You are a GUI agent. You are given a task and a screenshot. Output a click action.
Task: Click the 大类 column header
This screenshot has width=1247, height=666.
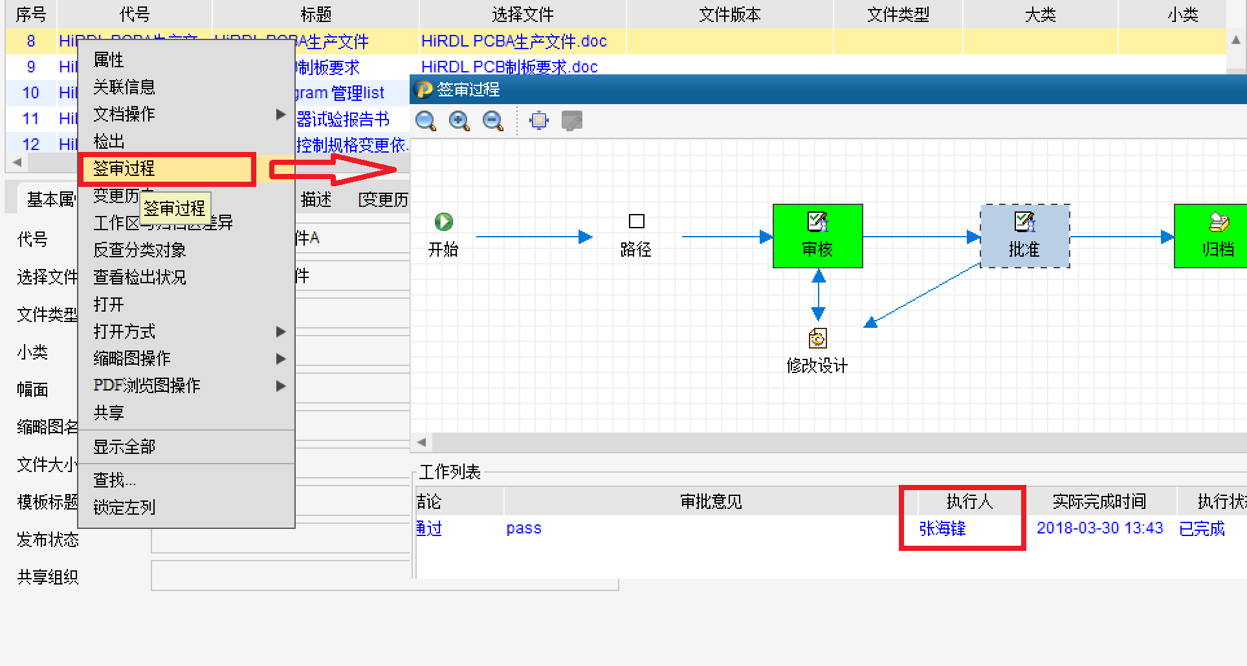point(1041,14)
